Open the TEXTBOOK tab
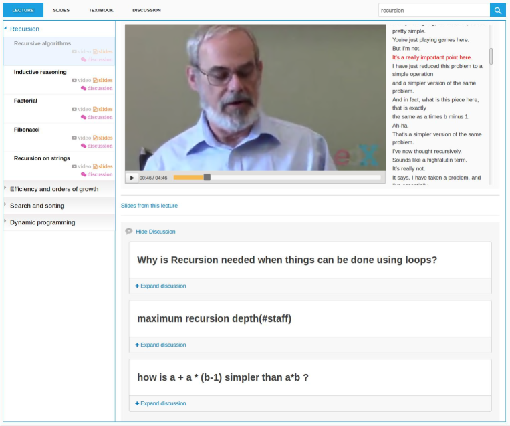Image resolution: width=510 pixels, height=426 pixels. click(101, 10)
